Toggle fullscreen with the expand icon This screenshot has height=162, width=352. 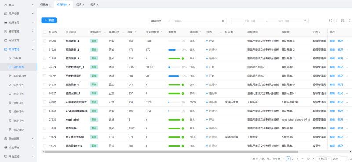click(x=349, y=21)
